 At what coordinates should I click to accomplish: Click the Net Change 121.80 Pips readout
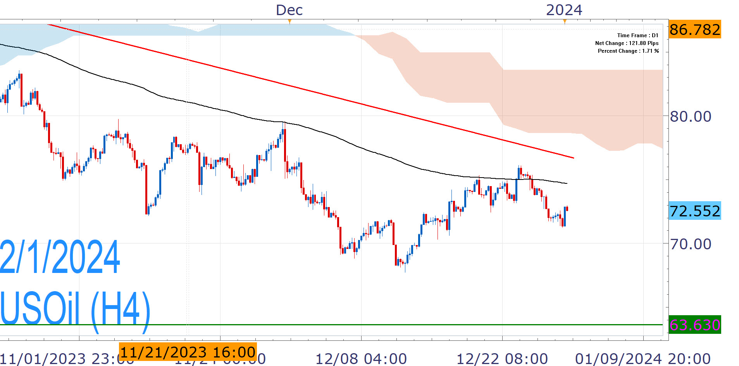[x=627, y=43]
